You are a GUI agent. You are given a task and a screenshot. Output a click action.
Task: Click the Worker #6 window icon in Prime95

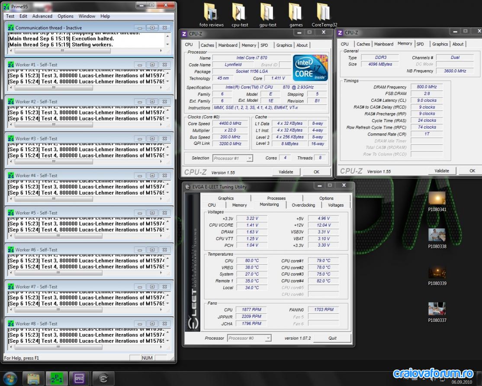[11, 250]
